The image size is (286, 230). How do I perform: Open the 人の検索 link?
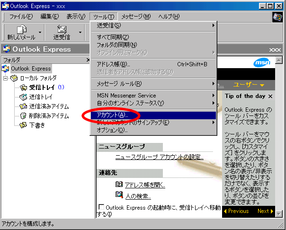point(138,196)
